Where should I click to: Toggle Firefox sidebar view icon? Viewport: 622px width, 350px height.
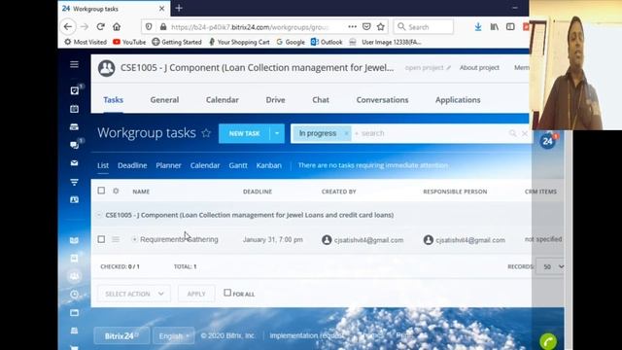[510, 26]
